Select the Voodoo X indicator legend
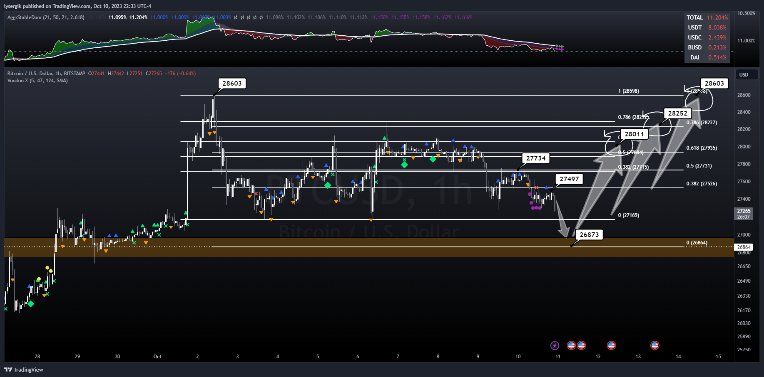The width and height of the screenshot is (764, 377). pyautogui.click(x=37, y=81)
